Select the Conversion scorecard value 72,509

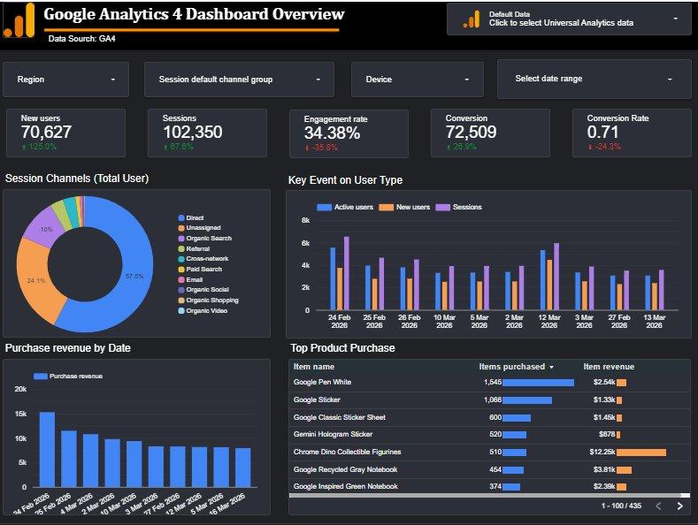[x=471, y=133]
